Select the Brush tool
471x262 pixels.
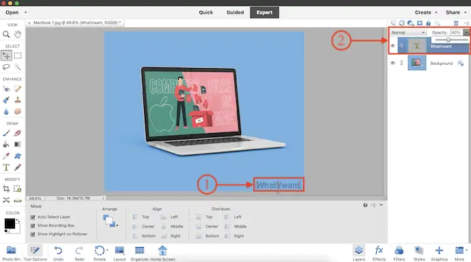tap(6, 133)
